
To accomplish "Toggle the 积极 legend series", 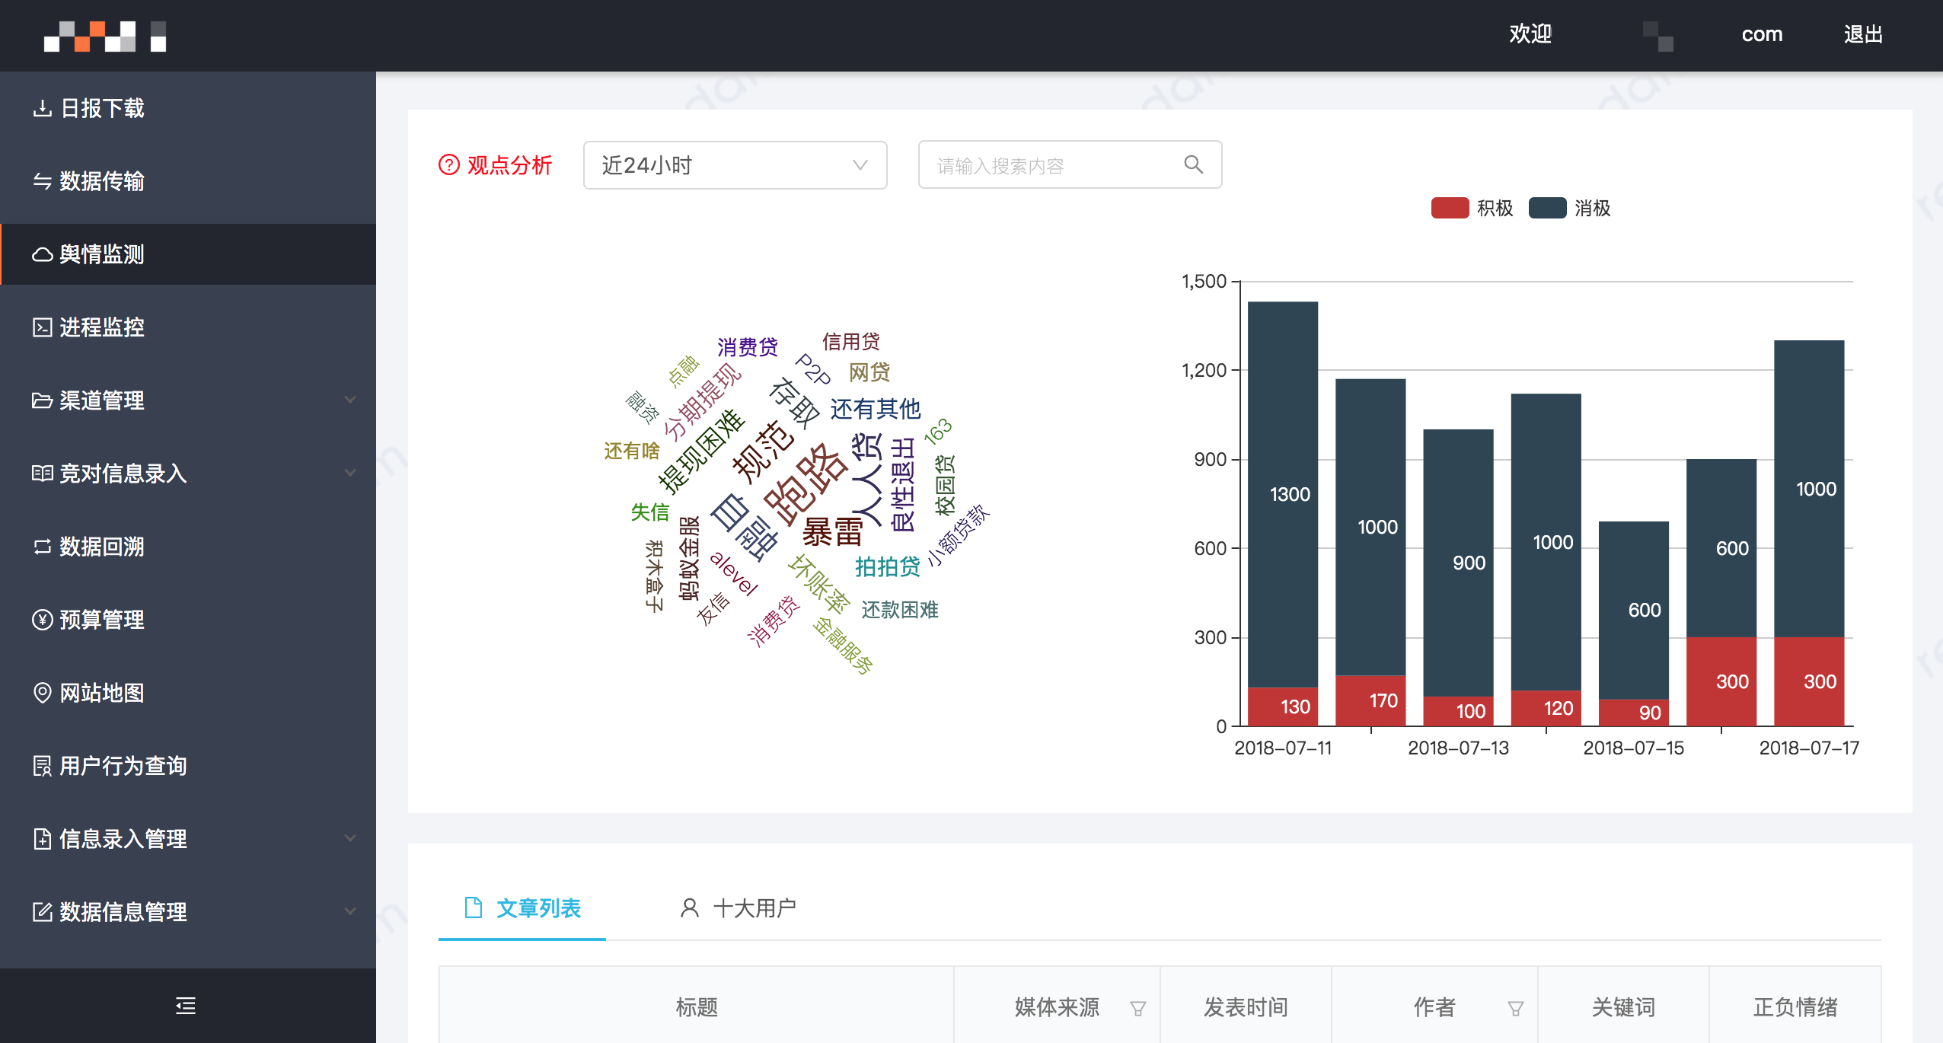I will pos(1472,209).
